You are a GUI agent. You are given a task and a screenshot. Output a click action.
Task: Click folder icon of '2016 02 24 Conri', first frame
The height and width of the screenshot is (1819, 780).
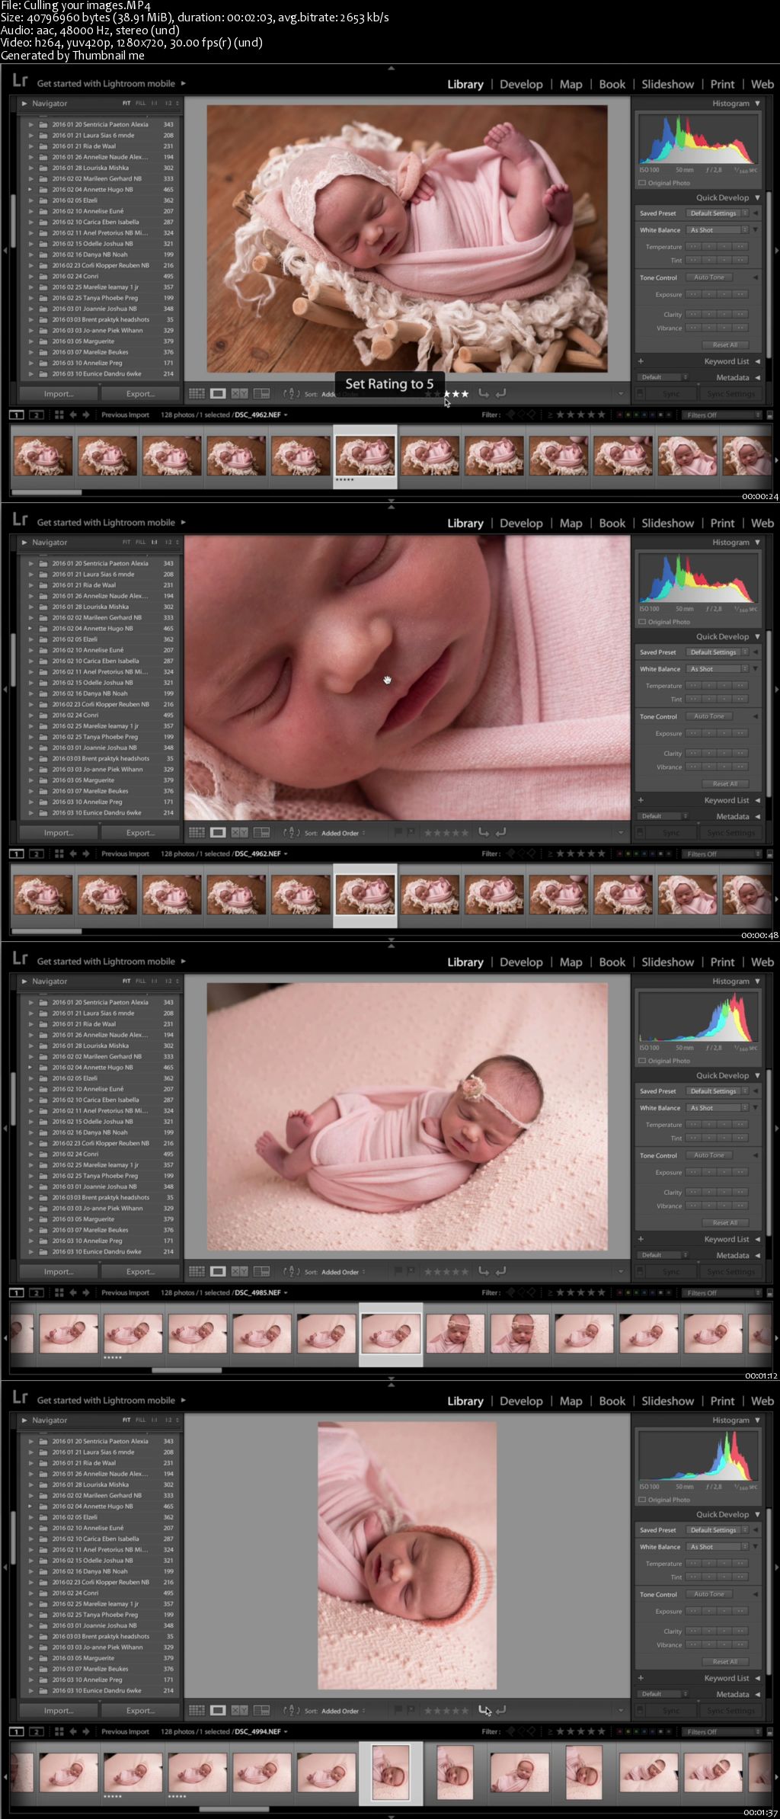point(43,277)
